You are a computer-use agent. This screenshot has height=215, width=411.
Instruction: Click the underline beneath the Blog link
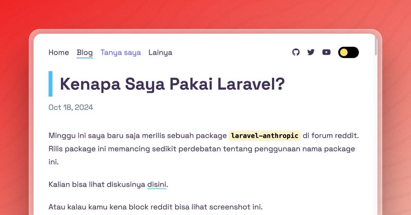pos(84,58)
